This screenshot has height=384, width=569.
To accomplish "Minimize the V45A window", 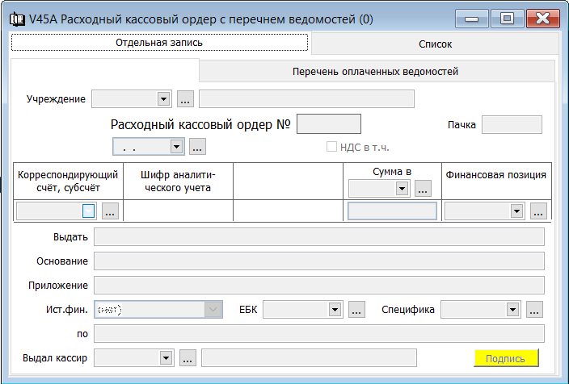I will pyautogui.click(x=471, y=19).
